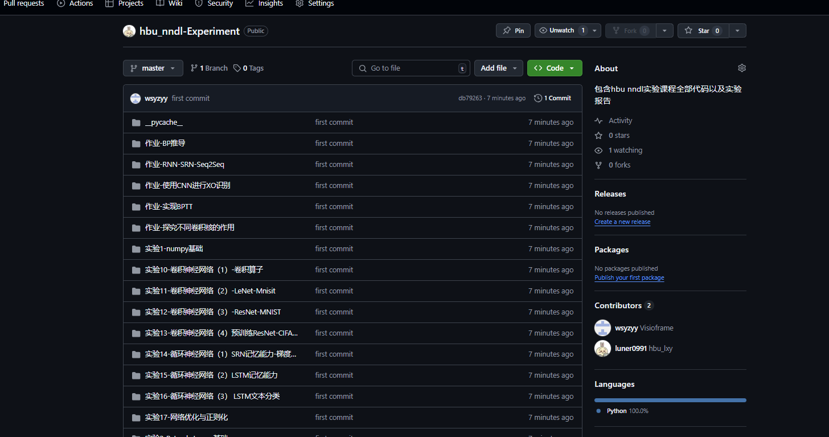This screenshot has height=437, width=829.
Task: Open the master branch selector
Action: pos(153,68)
